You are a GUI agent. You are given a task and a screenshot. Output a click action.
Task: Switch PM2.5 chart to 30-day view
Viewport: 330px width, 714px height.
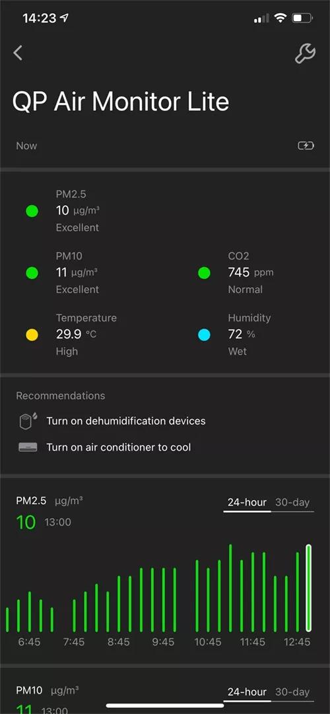292,502
